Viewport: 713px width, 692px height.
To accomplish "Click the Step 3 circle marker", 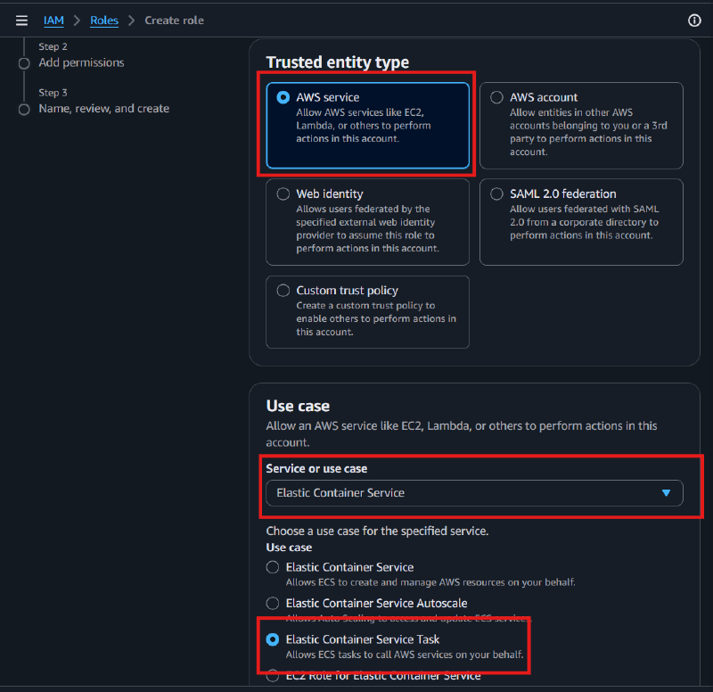I will pyautogui.click(x=24, y=110).
